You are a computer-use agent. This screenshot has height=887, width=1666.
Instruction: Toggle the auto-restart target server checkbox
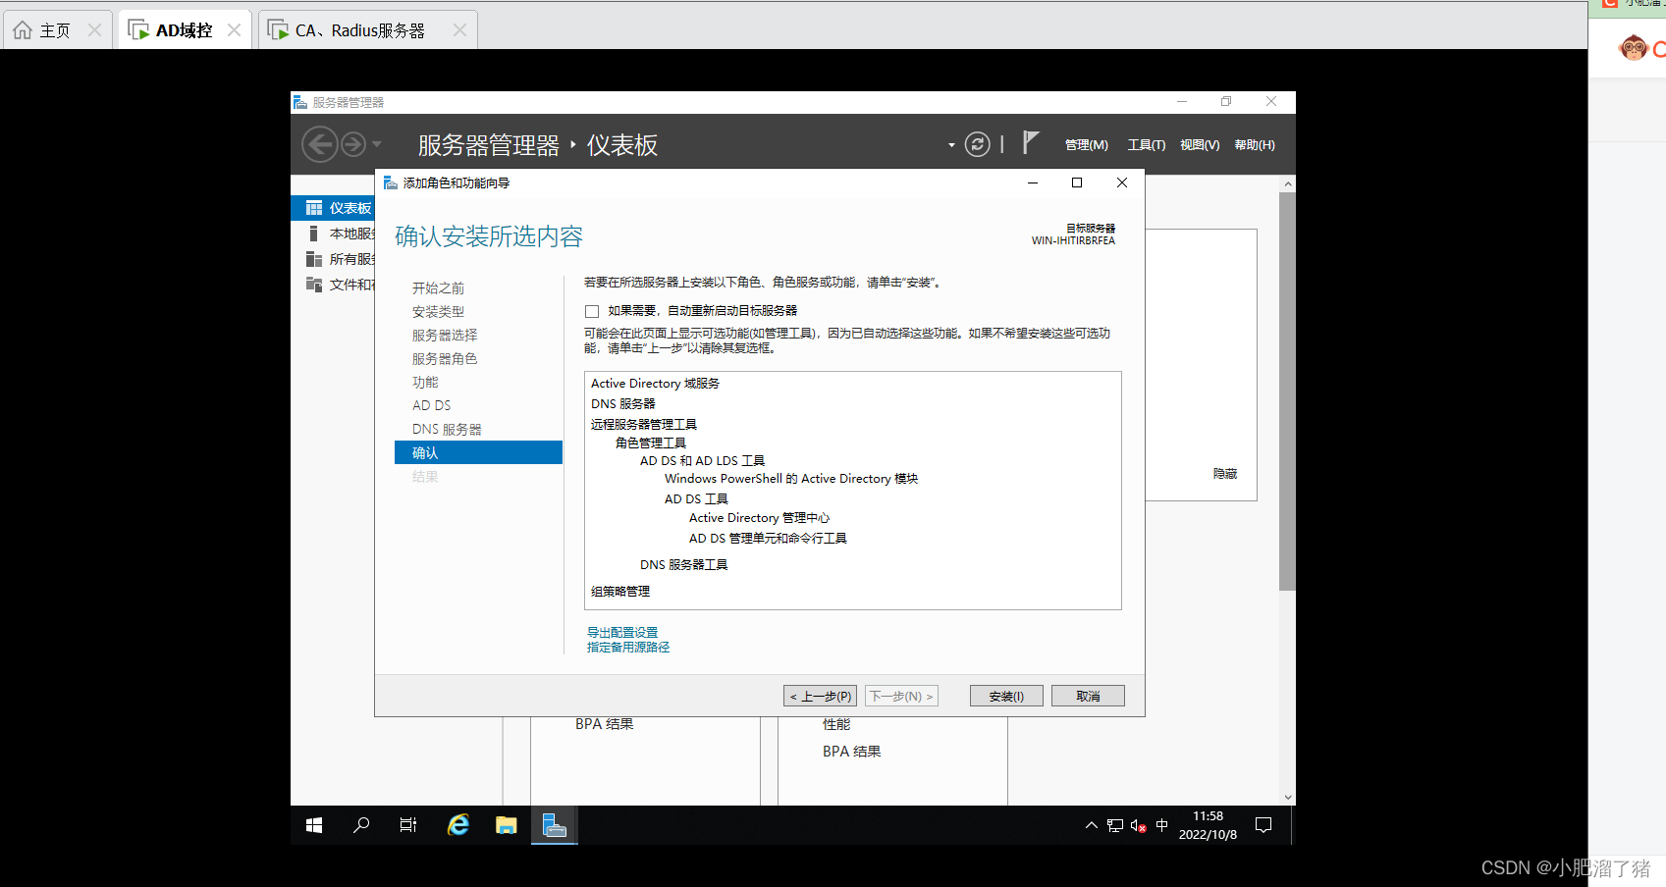[592, 311]
